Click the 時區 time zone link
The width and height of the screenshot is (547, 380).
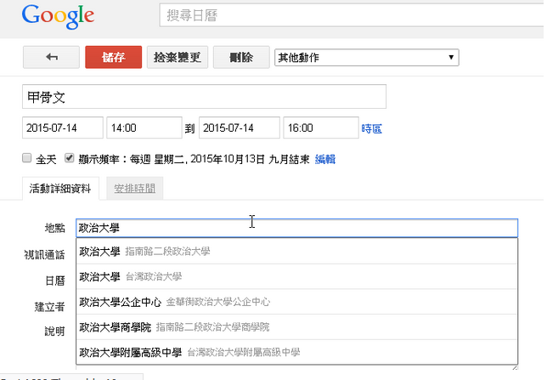[371, 129]
